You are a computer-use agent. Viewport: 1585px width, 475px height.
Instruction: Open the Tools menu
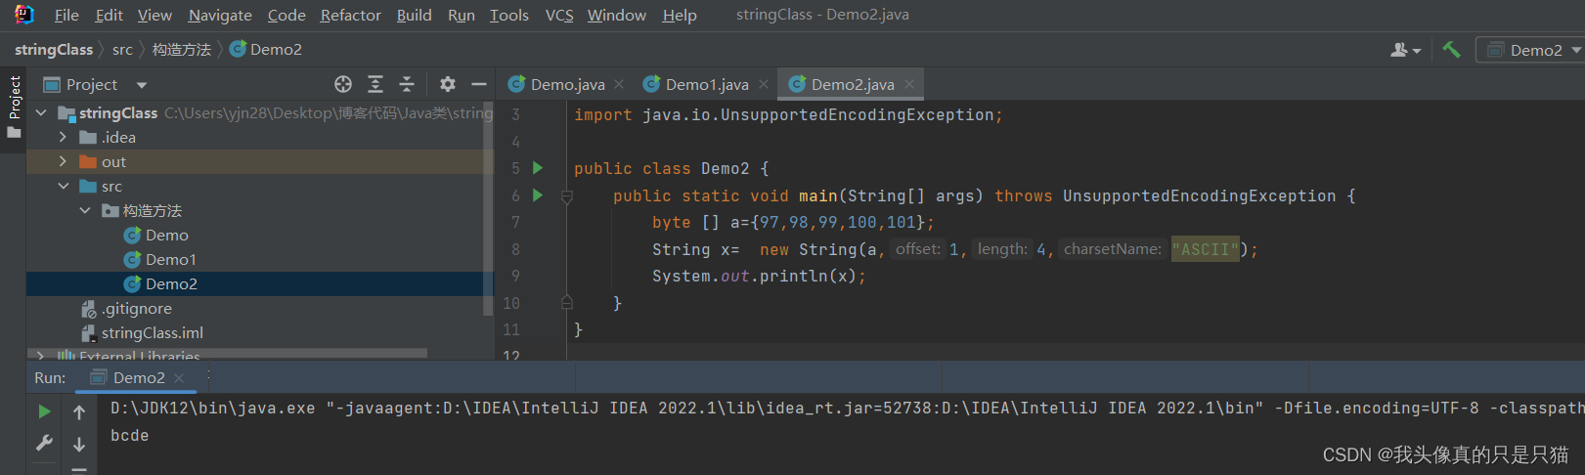(x=509, y=15)
